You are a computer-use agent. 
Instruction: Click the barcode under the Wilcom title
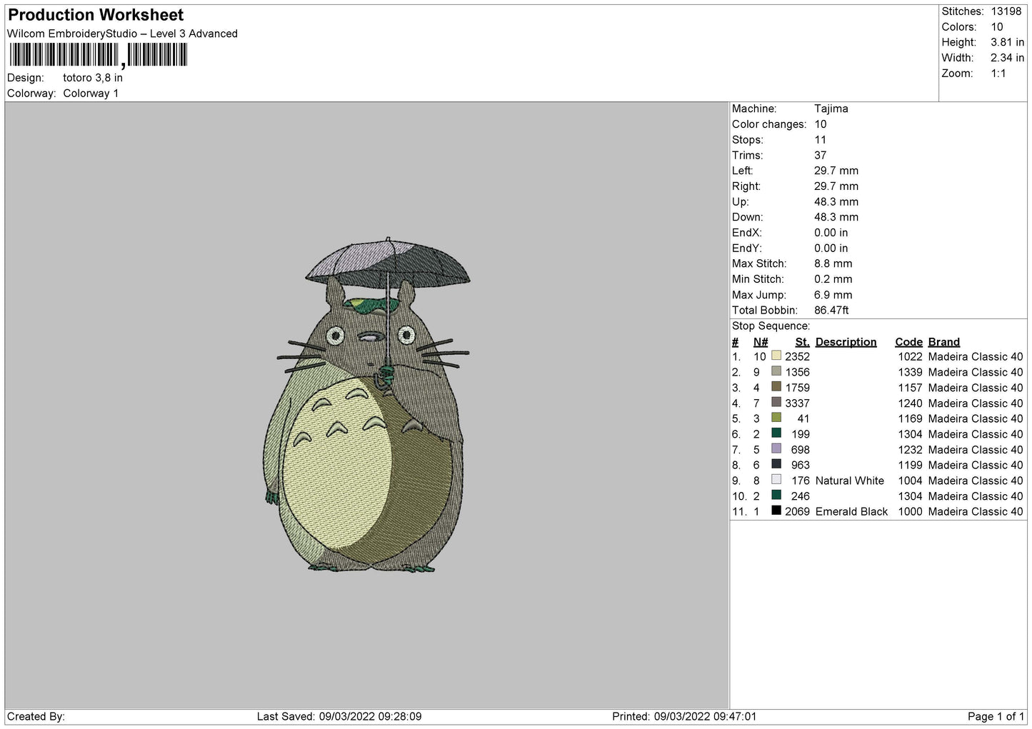(x=99, y=55)
